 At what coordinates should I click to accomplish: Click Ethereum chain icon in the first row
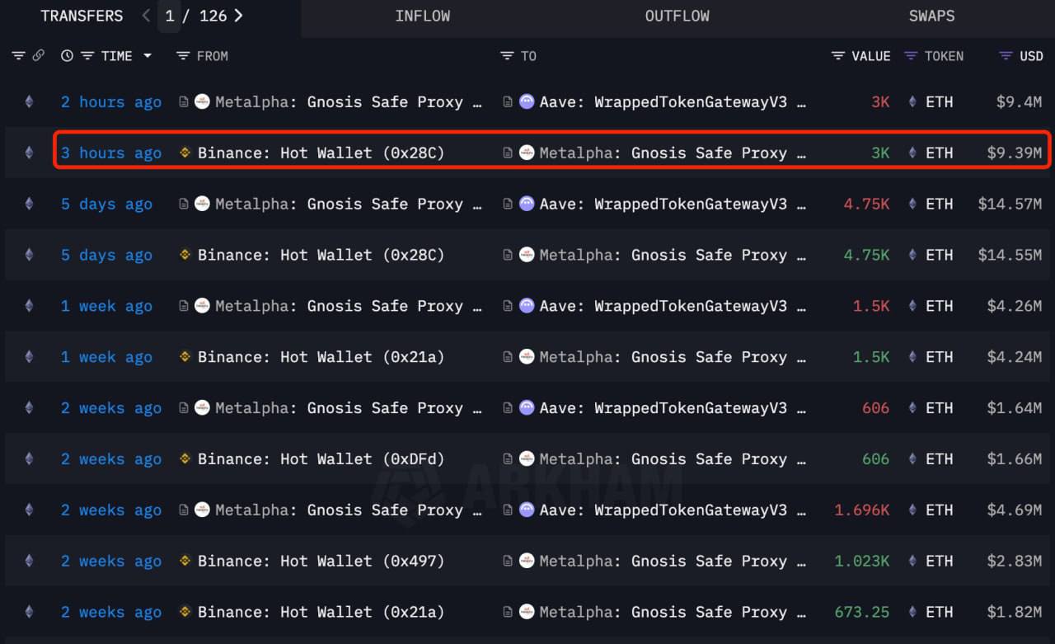tap(30, 102)
